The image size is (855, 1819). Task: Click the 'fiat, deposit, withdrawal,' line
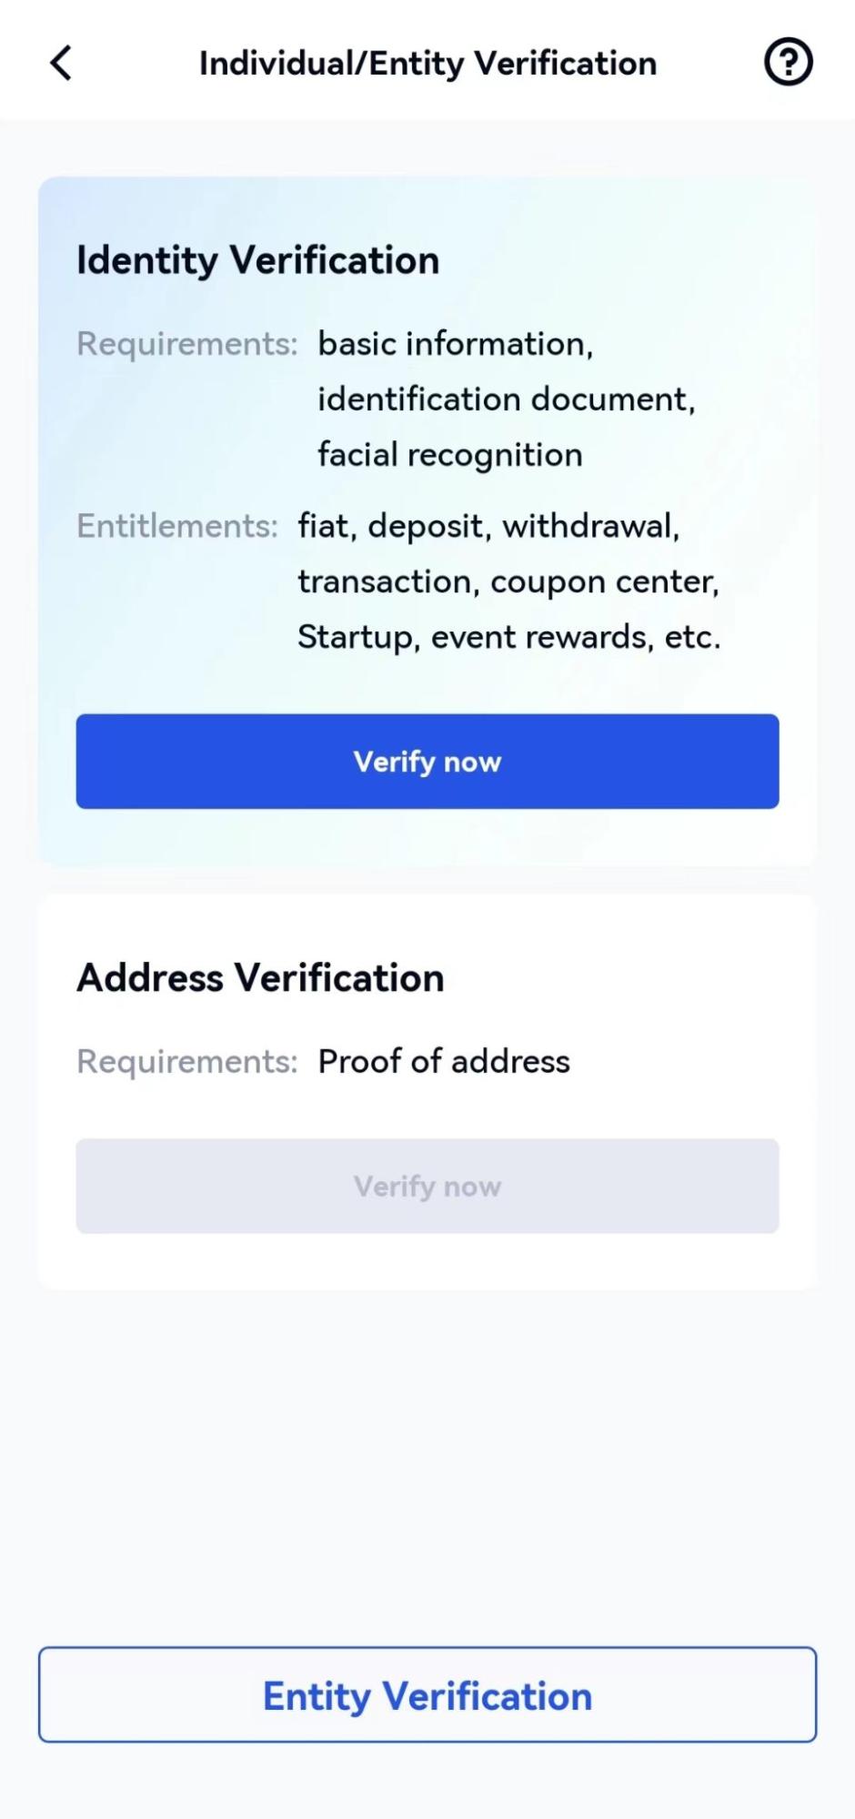pyautogui.click(x=488, y=526)
